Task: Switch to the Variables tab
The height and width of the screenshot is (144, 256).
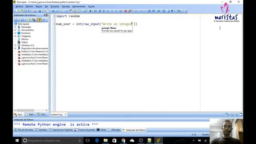Action: pos(41,130)
